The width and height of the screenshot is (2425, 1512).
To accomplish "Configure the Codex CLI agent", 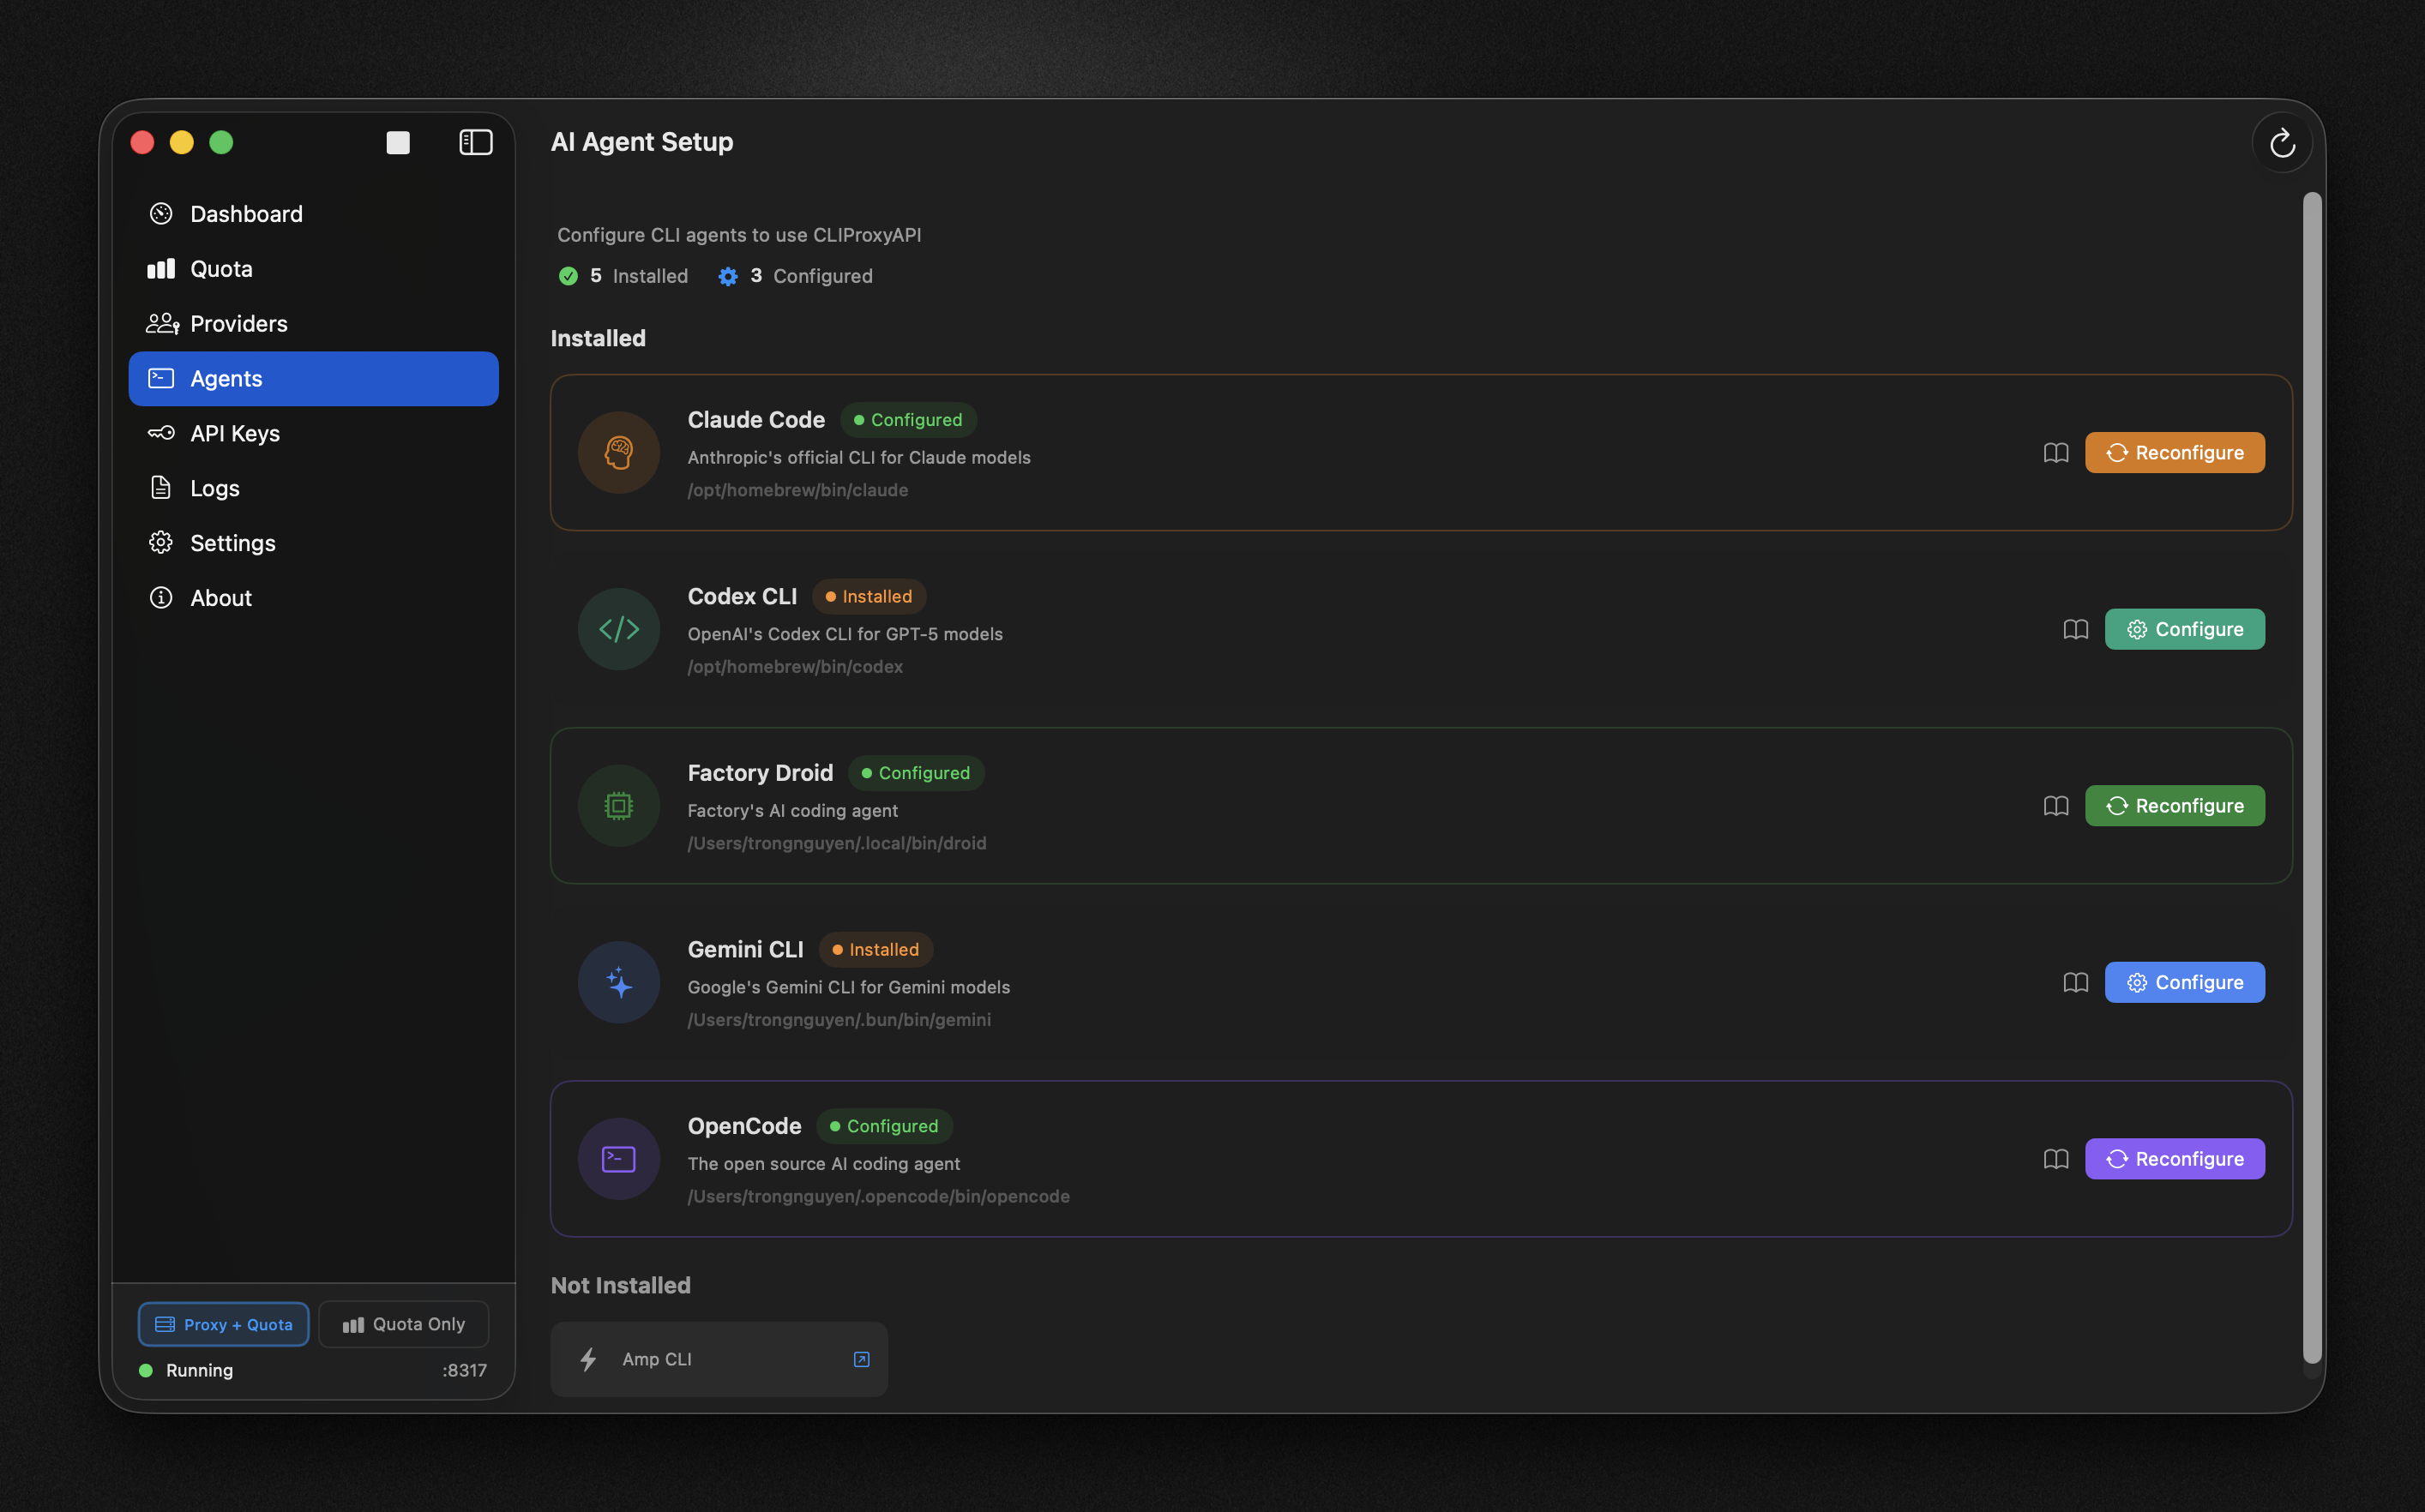I will point(2184,629).
